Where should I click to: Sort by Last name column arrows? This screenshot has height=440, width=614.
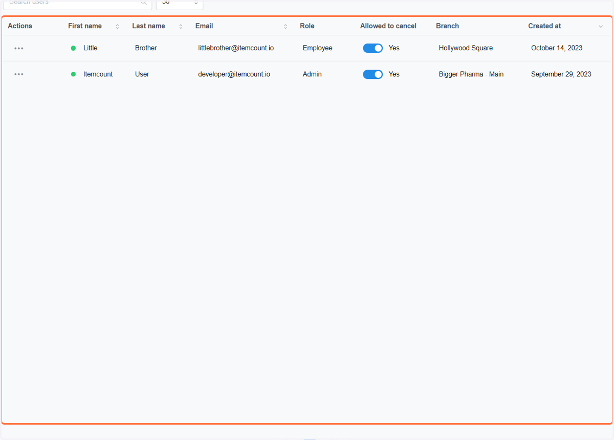click(x=181, y=26)
